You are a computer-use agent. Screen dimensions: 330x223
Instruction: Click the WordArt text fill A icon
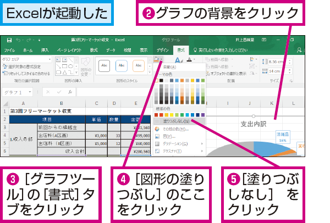click(x=178, y=60)
